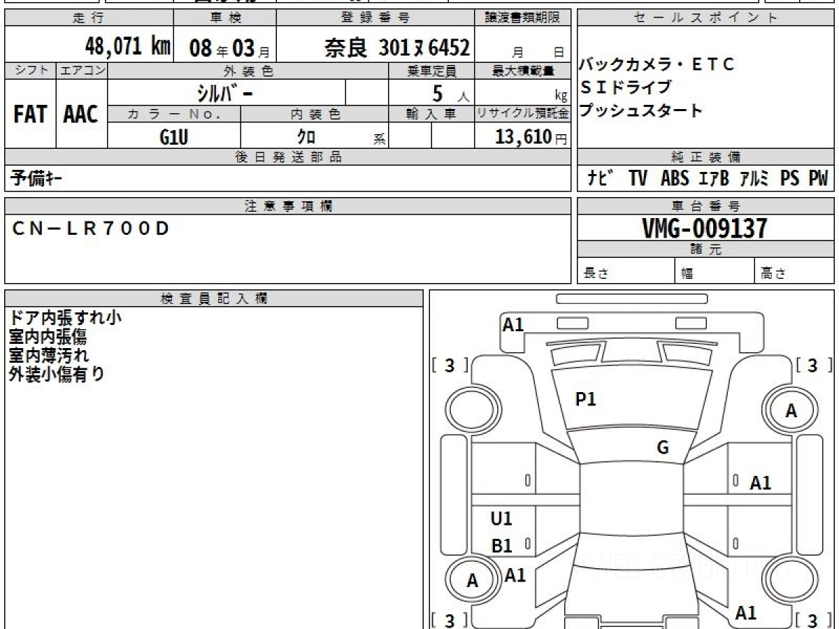Select the 外装色 header

pyautogui.click(x=248, y=71)
